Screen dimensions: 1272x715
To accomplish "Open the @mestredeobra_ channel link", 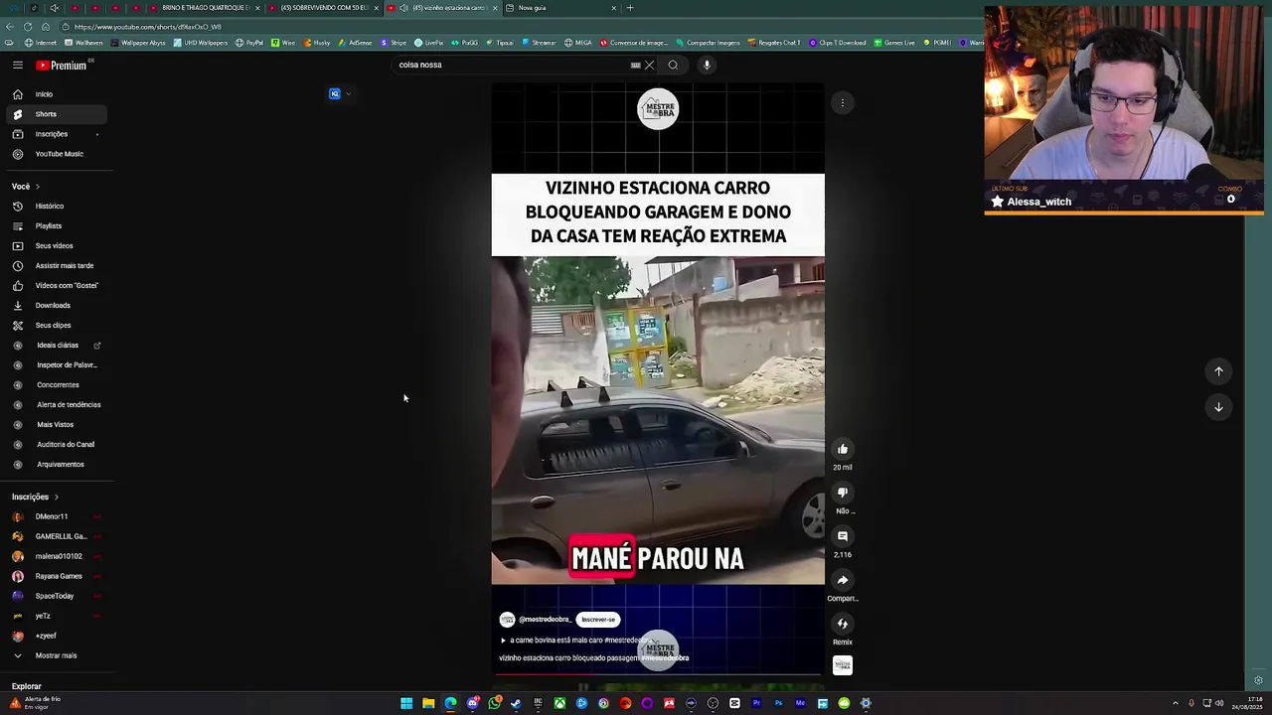I will (x=545, y=620).
